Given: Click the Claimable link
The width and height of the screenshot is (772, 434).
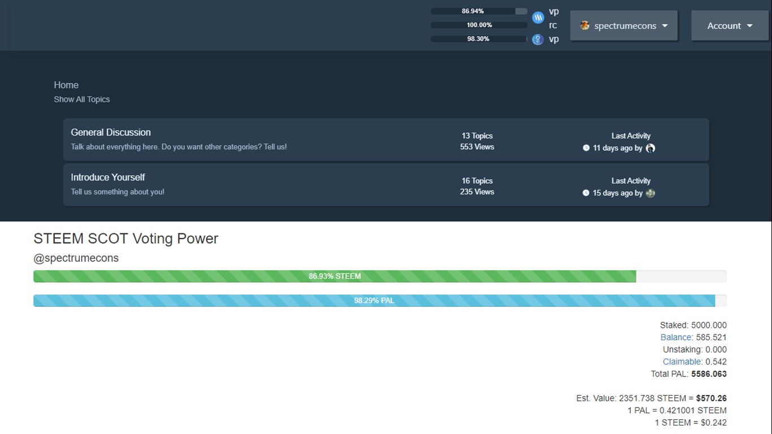Looking at the screenshot, I should (683, 362).
